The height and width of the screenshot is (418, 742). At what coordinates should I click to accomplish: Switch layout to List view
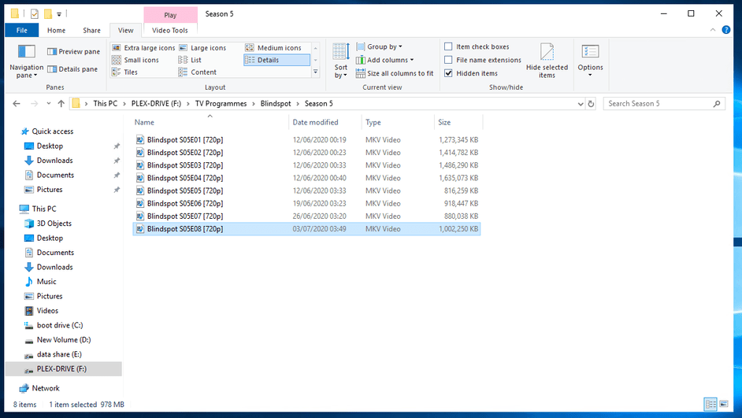coord(190,60)
